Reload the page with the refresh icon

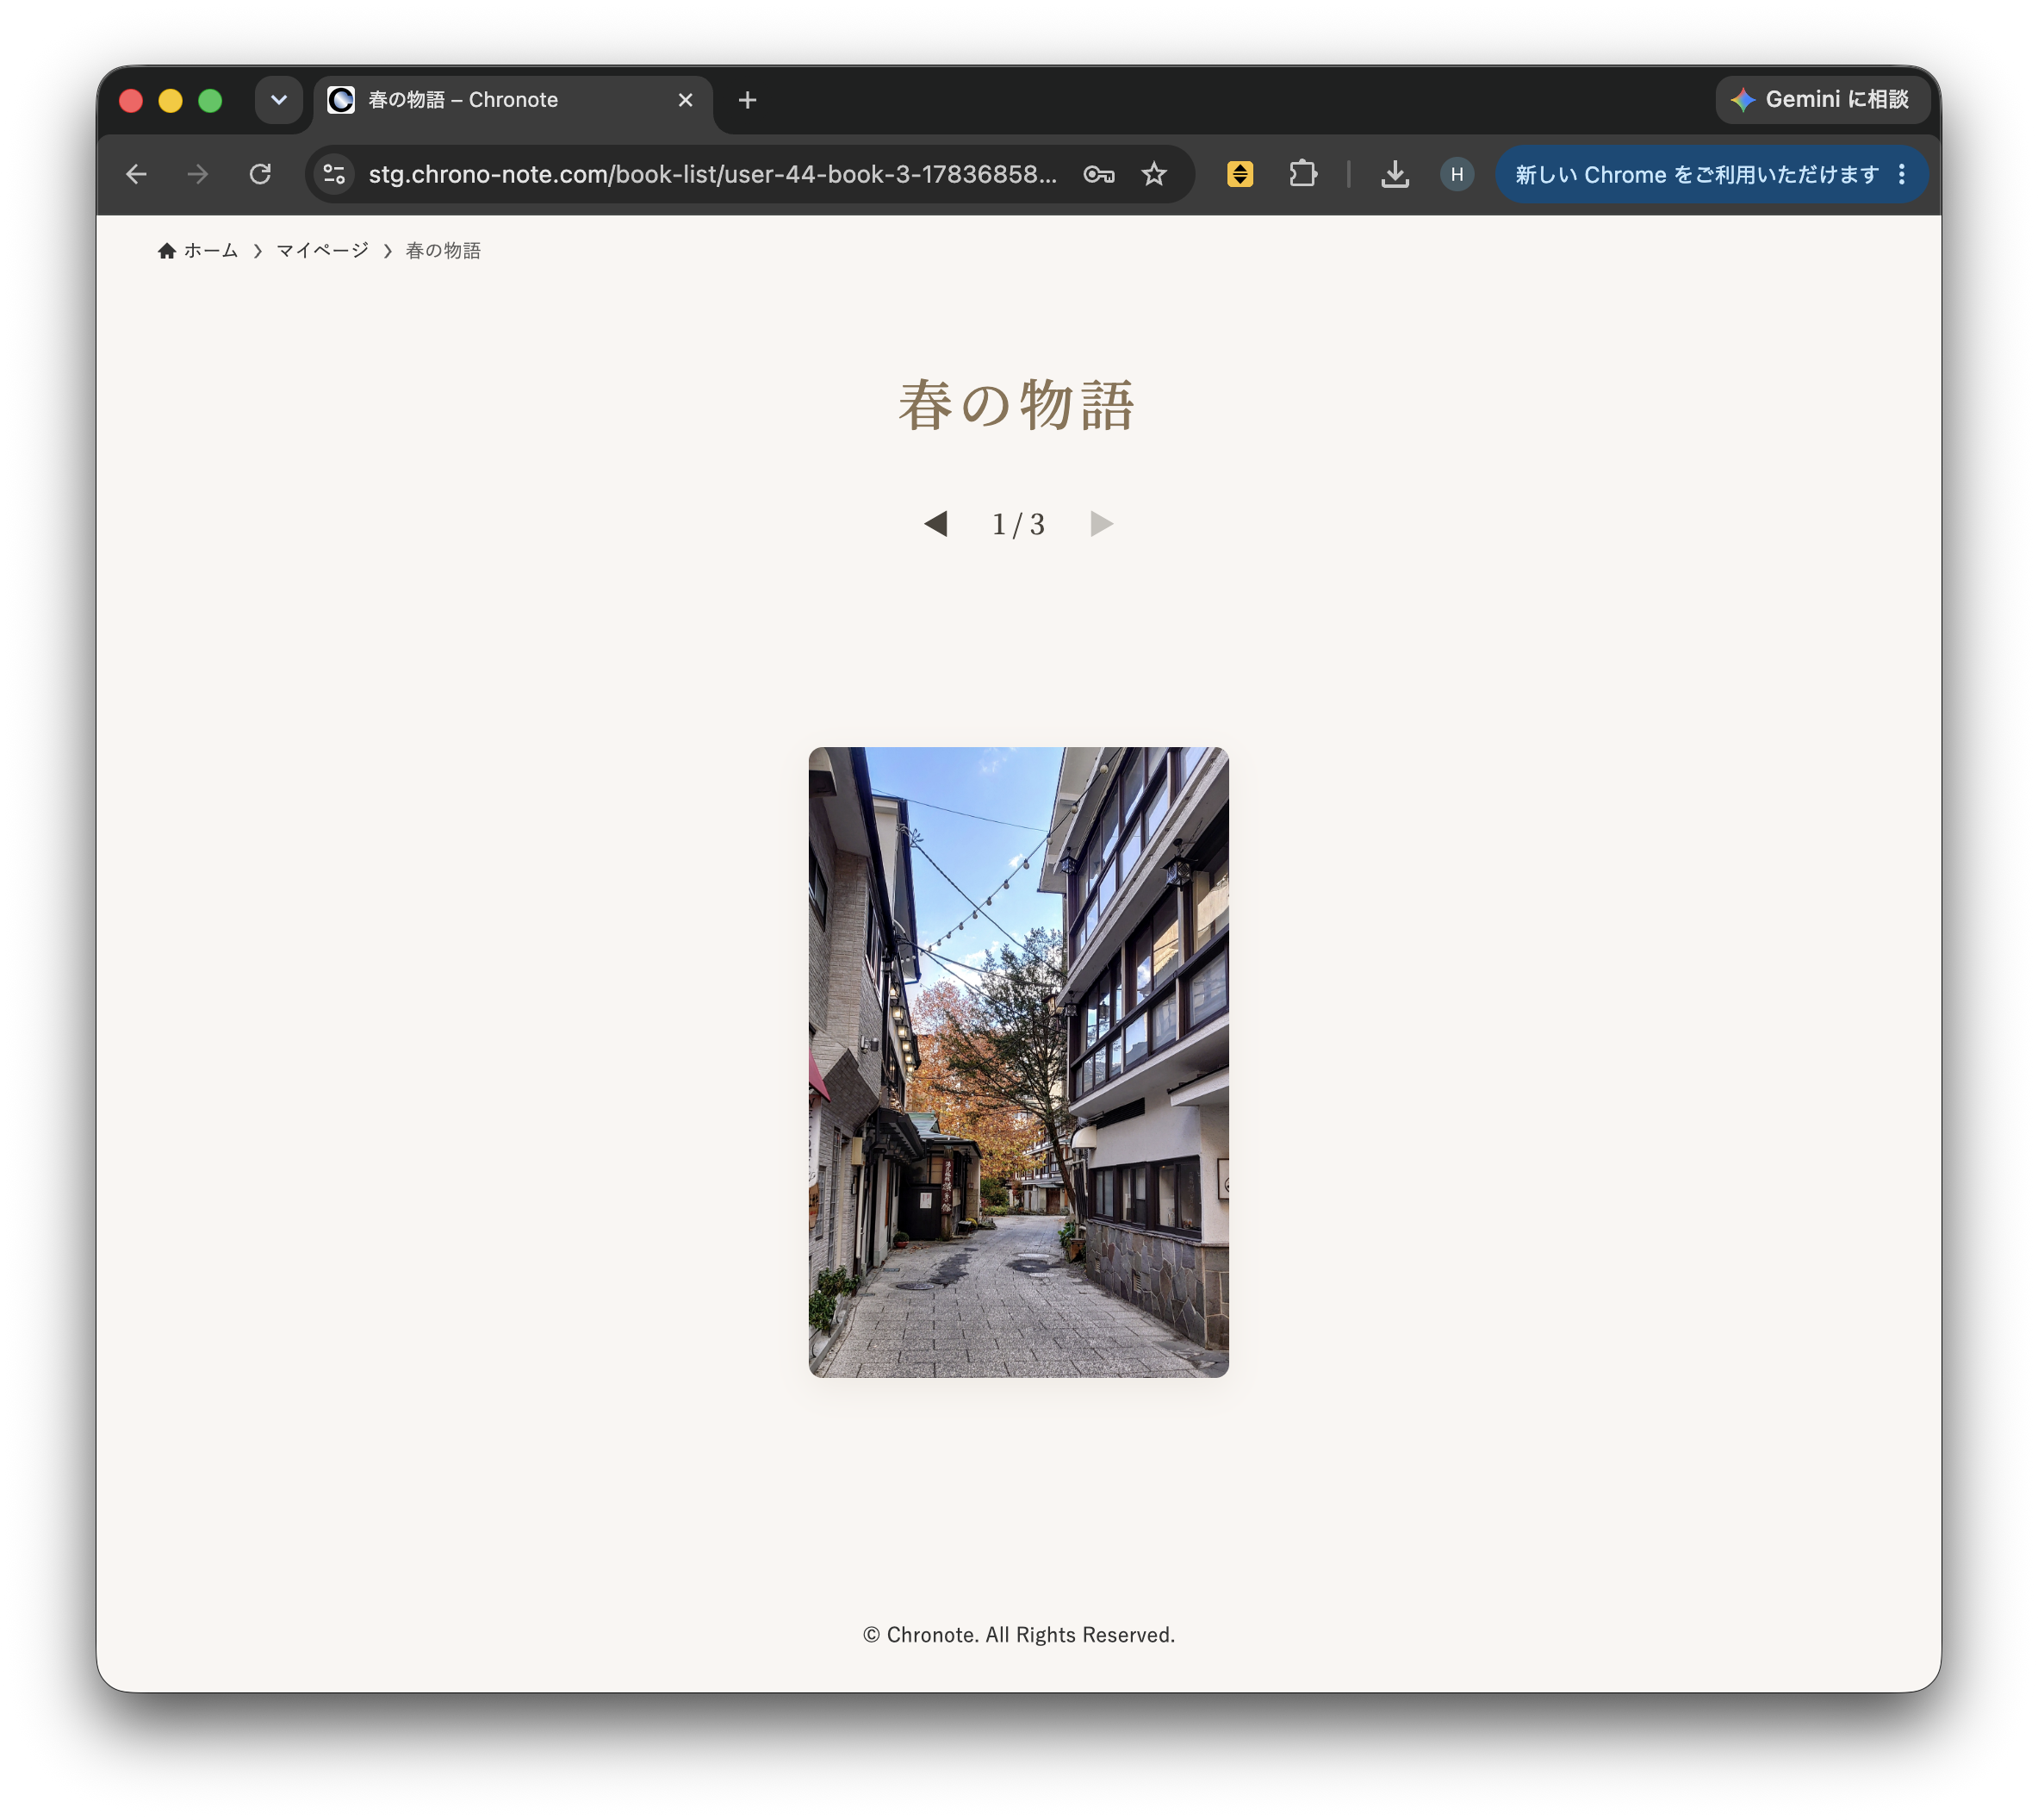(x=260, y=174)
